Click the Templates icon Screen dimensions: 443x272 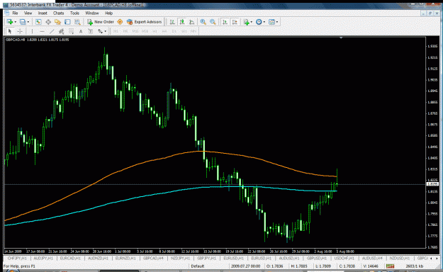(271, 22)
